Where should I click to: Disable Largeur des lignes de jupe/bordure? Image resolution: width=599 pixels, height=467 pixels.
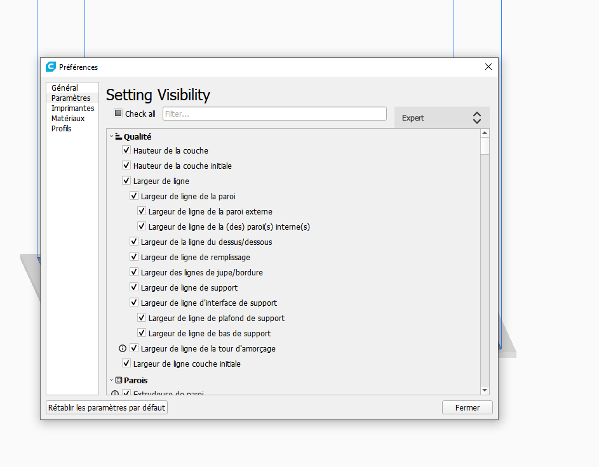(134, 272)
